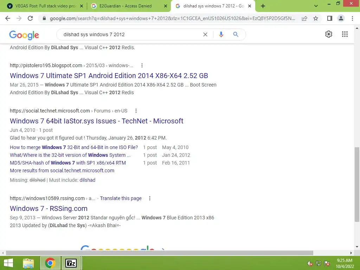Reload the current page
Screen dimensions: 360x270
(30, 18)
